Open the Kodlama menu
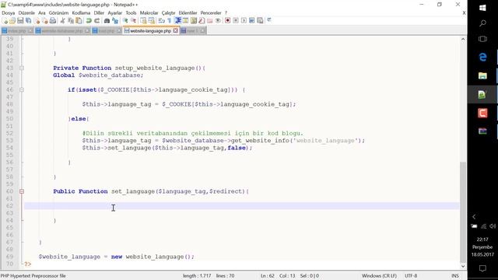This screenshot has width=498, height=280. [x=81, y=13]
